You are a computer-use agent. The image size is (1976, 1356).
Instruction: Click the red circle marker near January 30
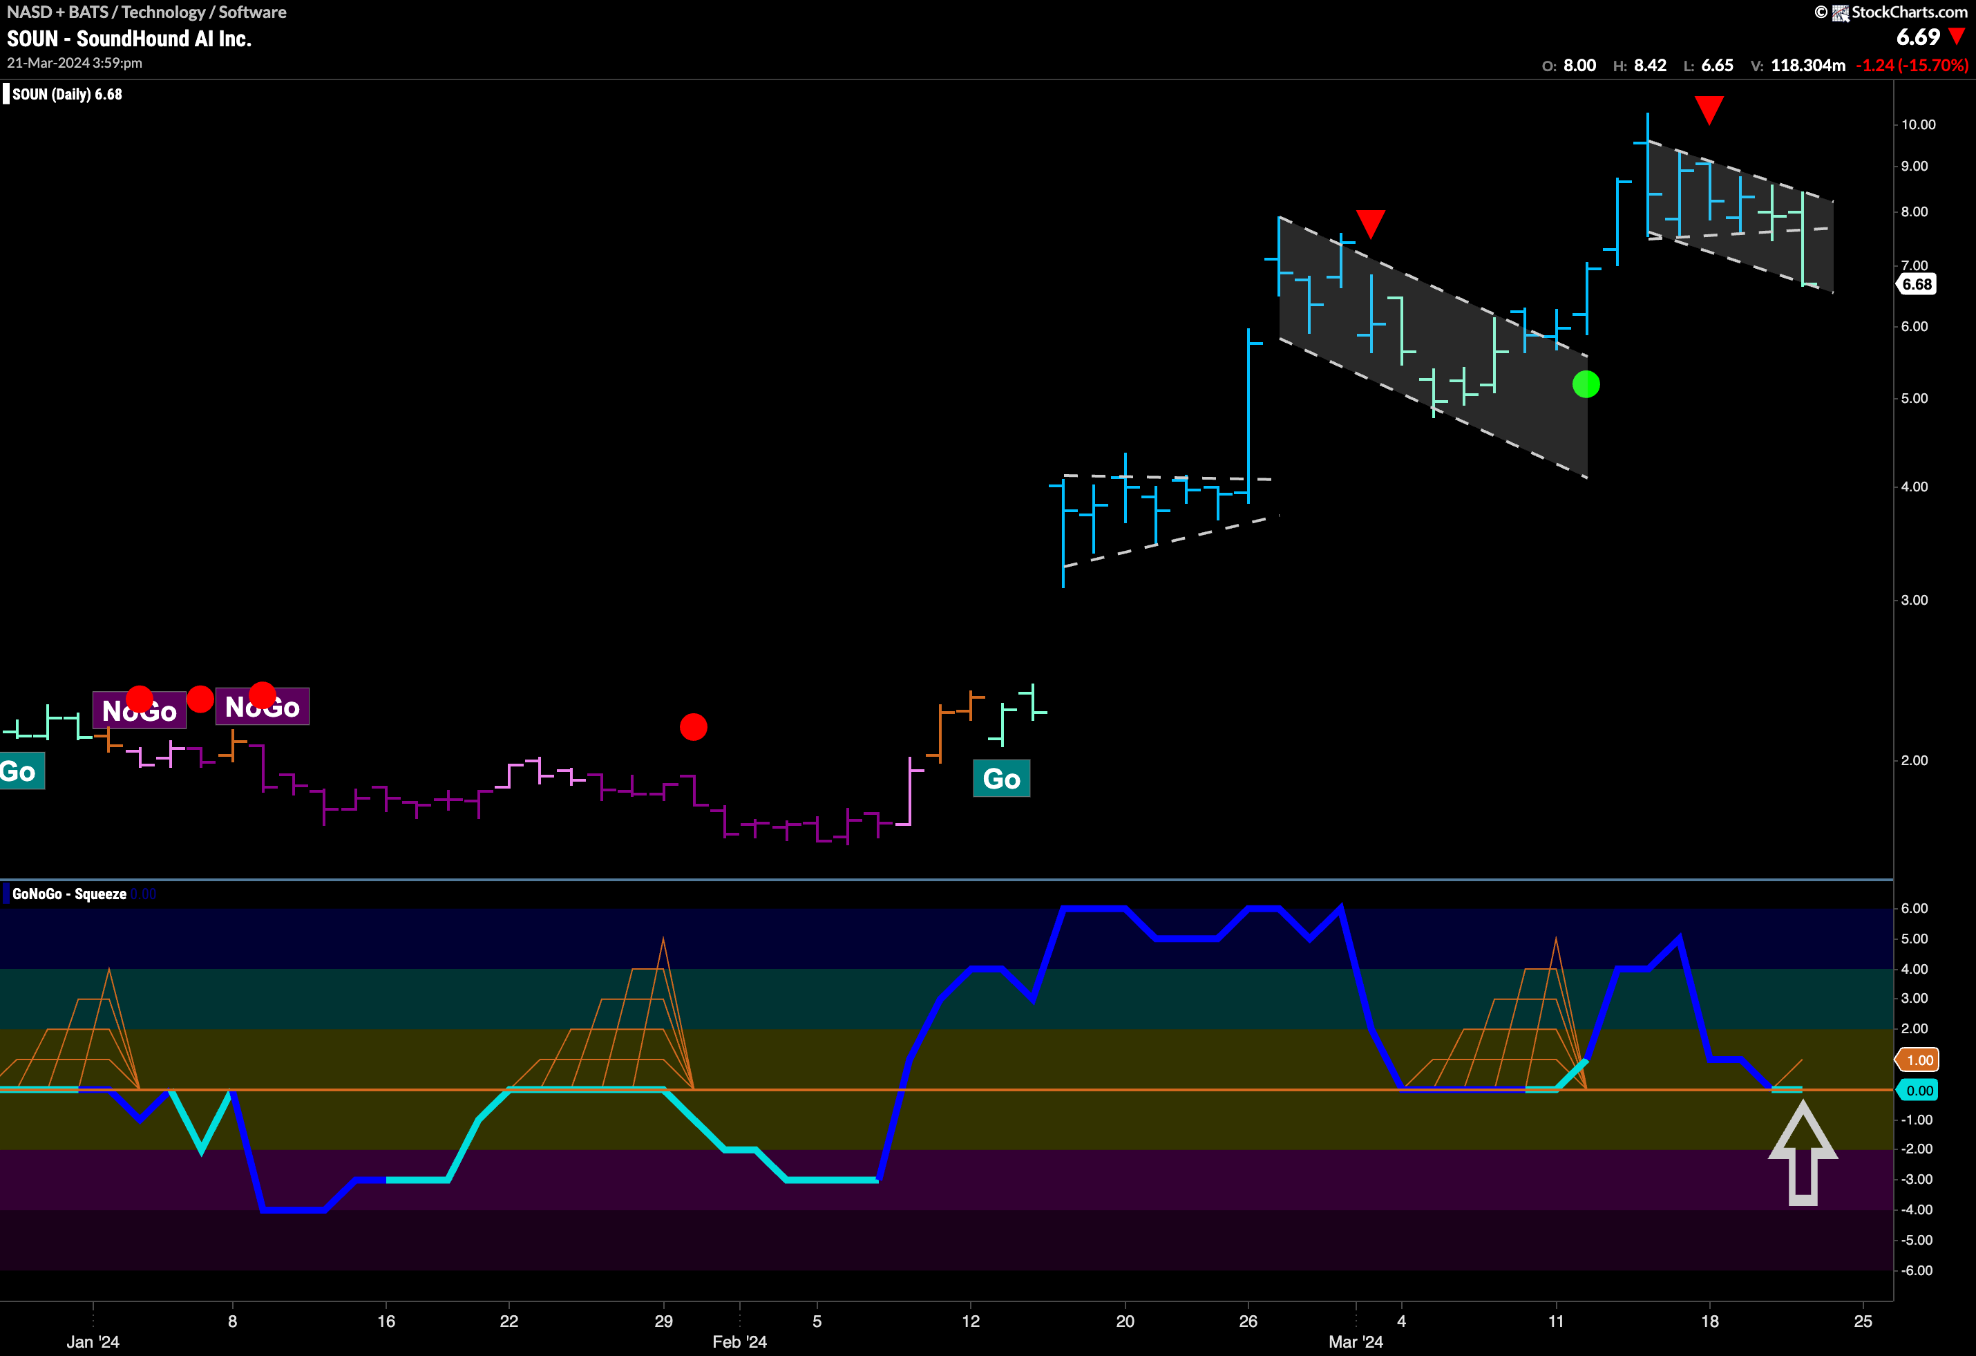693,726
